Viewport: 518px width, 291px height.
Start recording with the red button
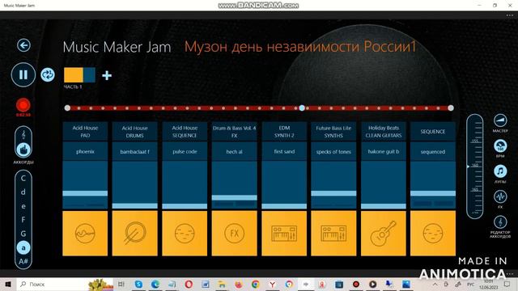pos(23,105)
